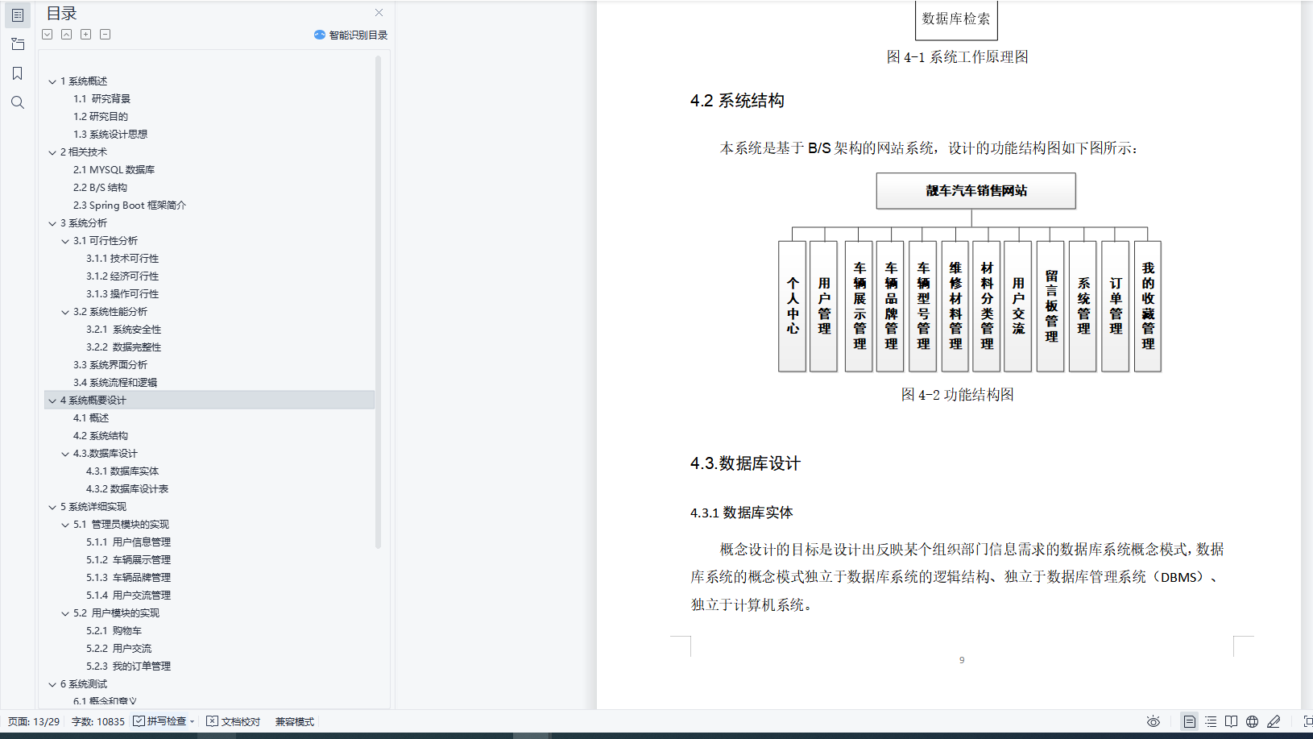Click 文档校对 document proofreading
Image resolution: width=1313 pixels, height=739 pixels.
click(234, 721)
